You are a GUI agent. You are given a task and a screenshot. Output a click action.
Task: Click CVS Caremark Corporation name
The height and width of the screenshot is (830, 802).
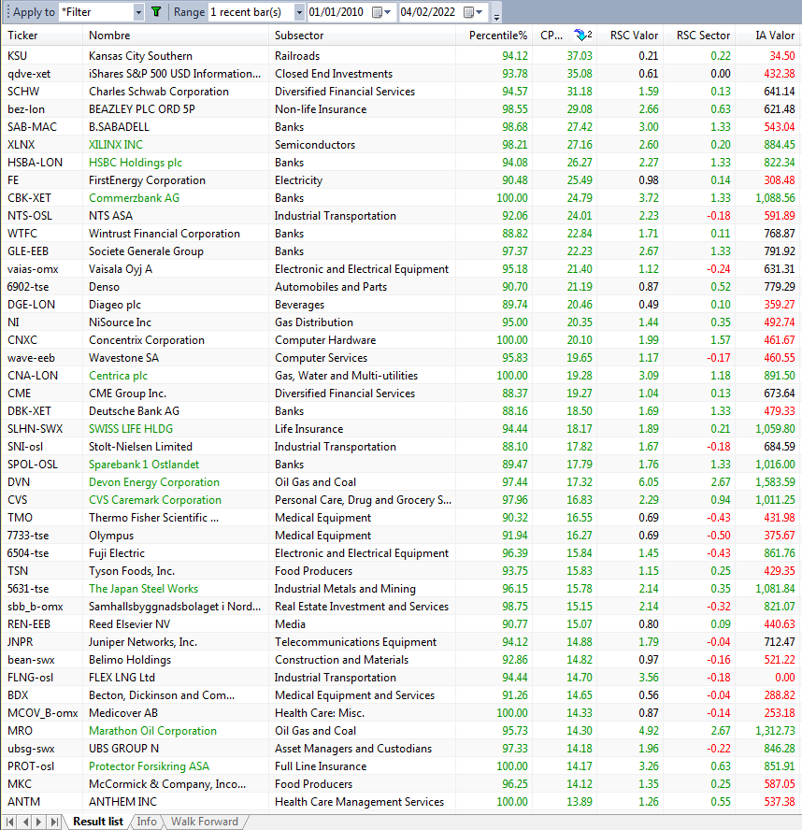click(x=155, y=500)
